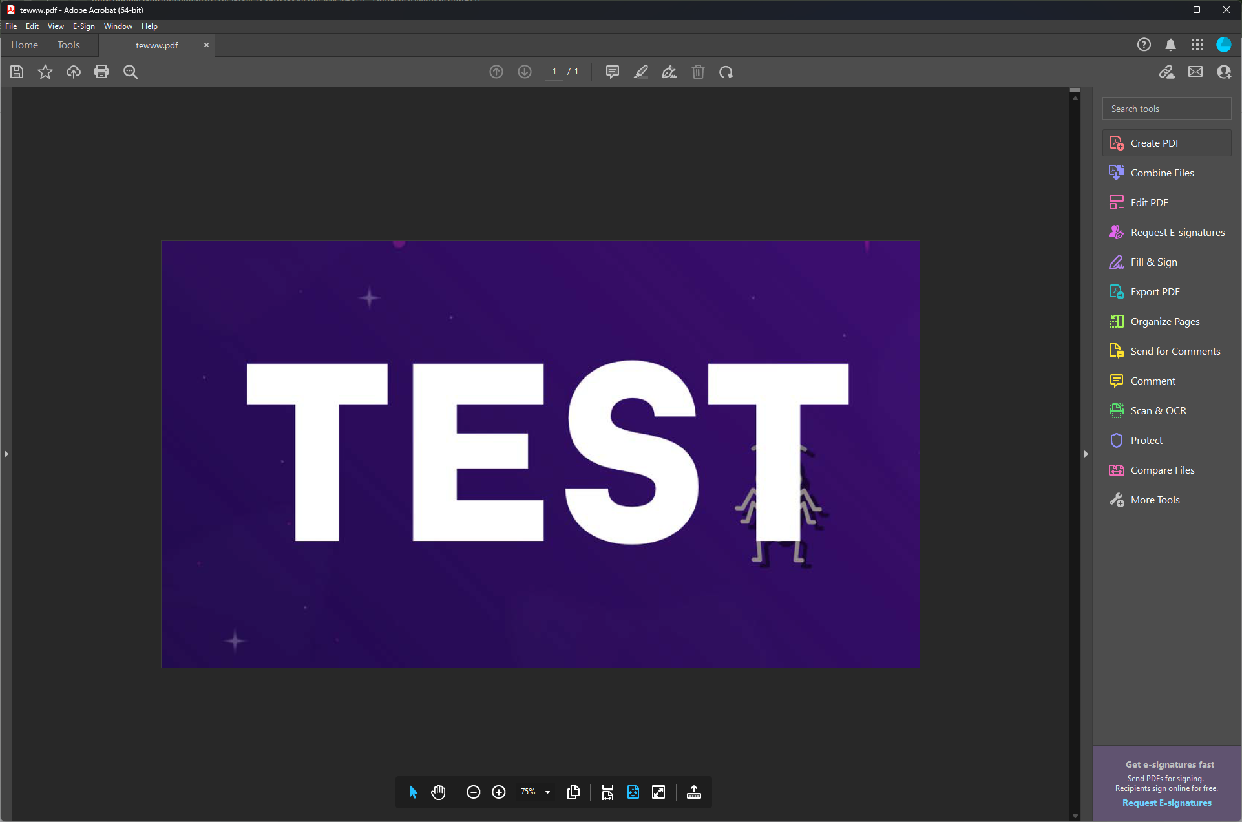
Task: Click the Save file icon
Action: [17, 72]
